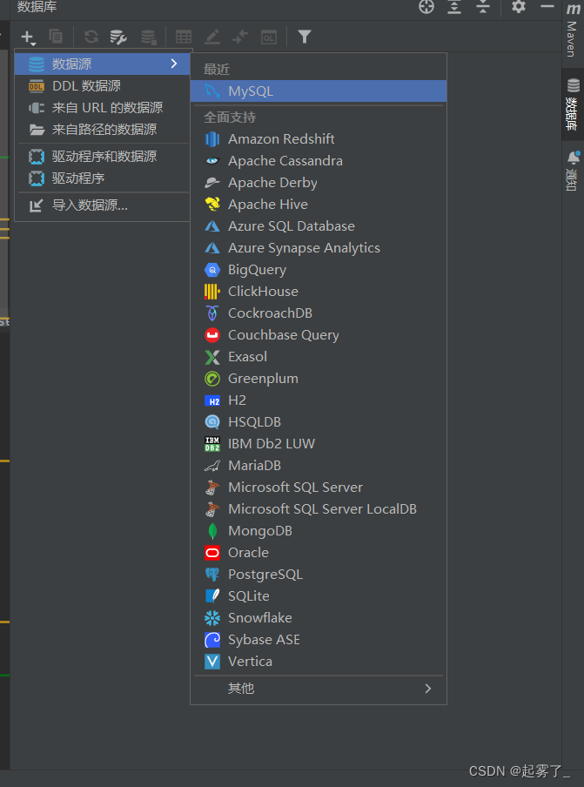
Task: Select Microsoft SQL Server data source
Action: pos(319,488)
